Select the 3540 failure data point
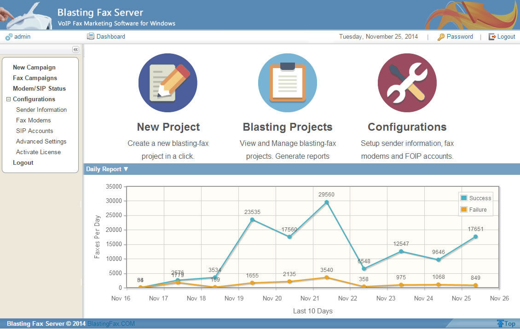Image resolution: width=520 pixels, height=329 pixels. click(x=327, y=277)
